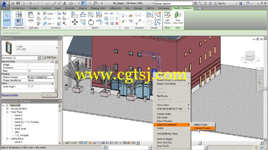Viewport: 268px width, 150px height.
Task: Click Sign In in the title bar
Action: (x=221, y=3)
